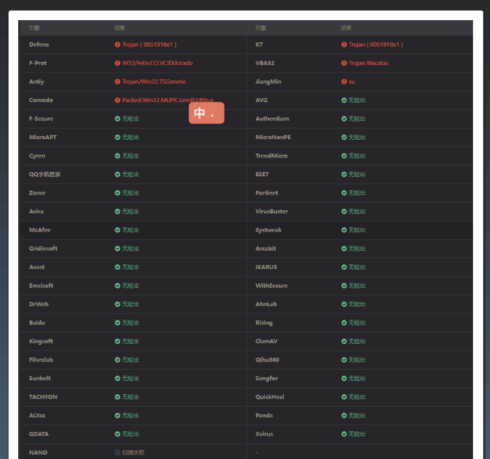Screen dimensions: 490x459
Task: Select the Qihu360 engine row label
Action: [267, 360]
